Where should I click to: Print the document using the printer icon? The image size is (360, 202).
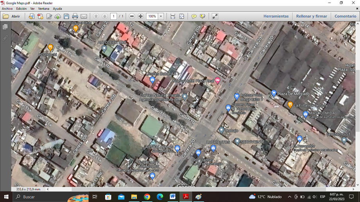pyautogui.click(x=75, y=16)
